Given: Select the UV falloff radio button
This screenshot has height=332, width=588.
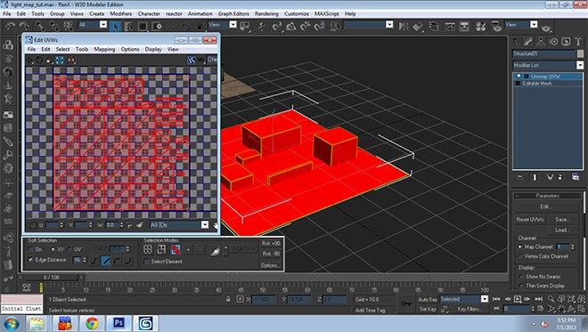Looking at the screenshot, I should 69,249.
